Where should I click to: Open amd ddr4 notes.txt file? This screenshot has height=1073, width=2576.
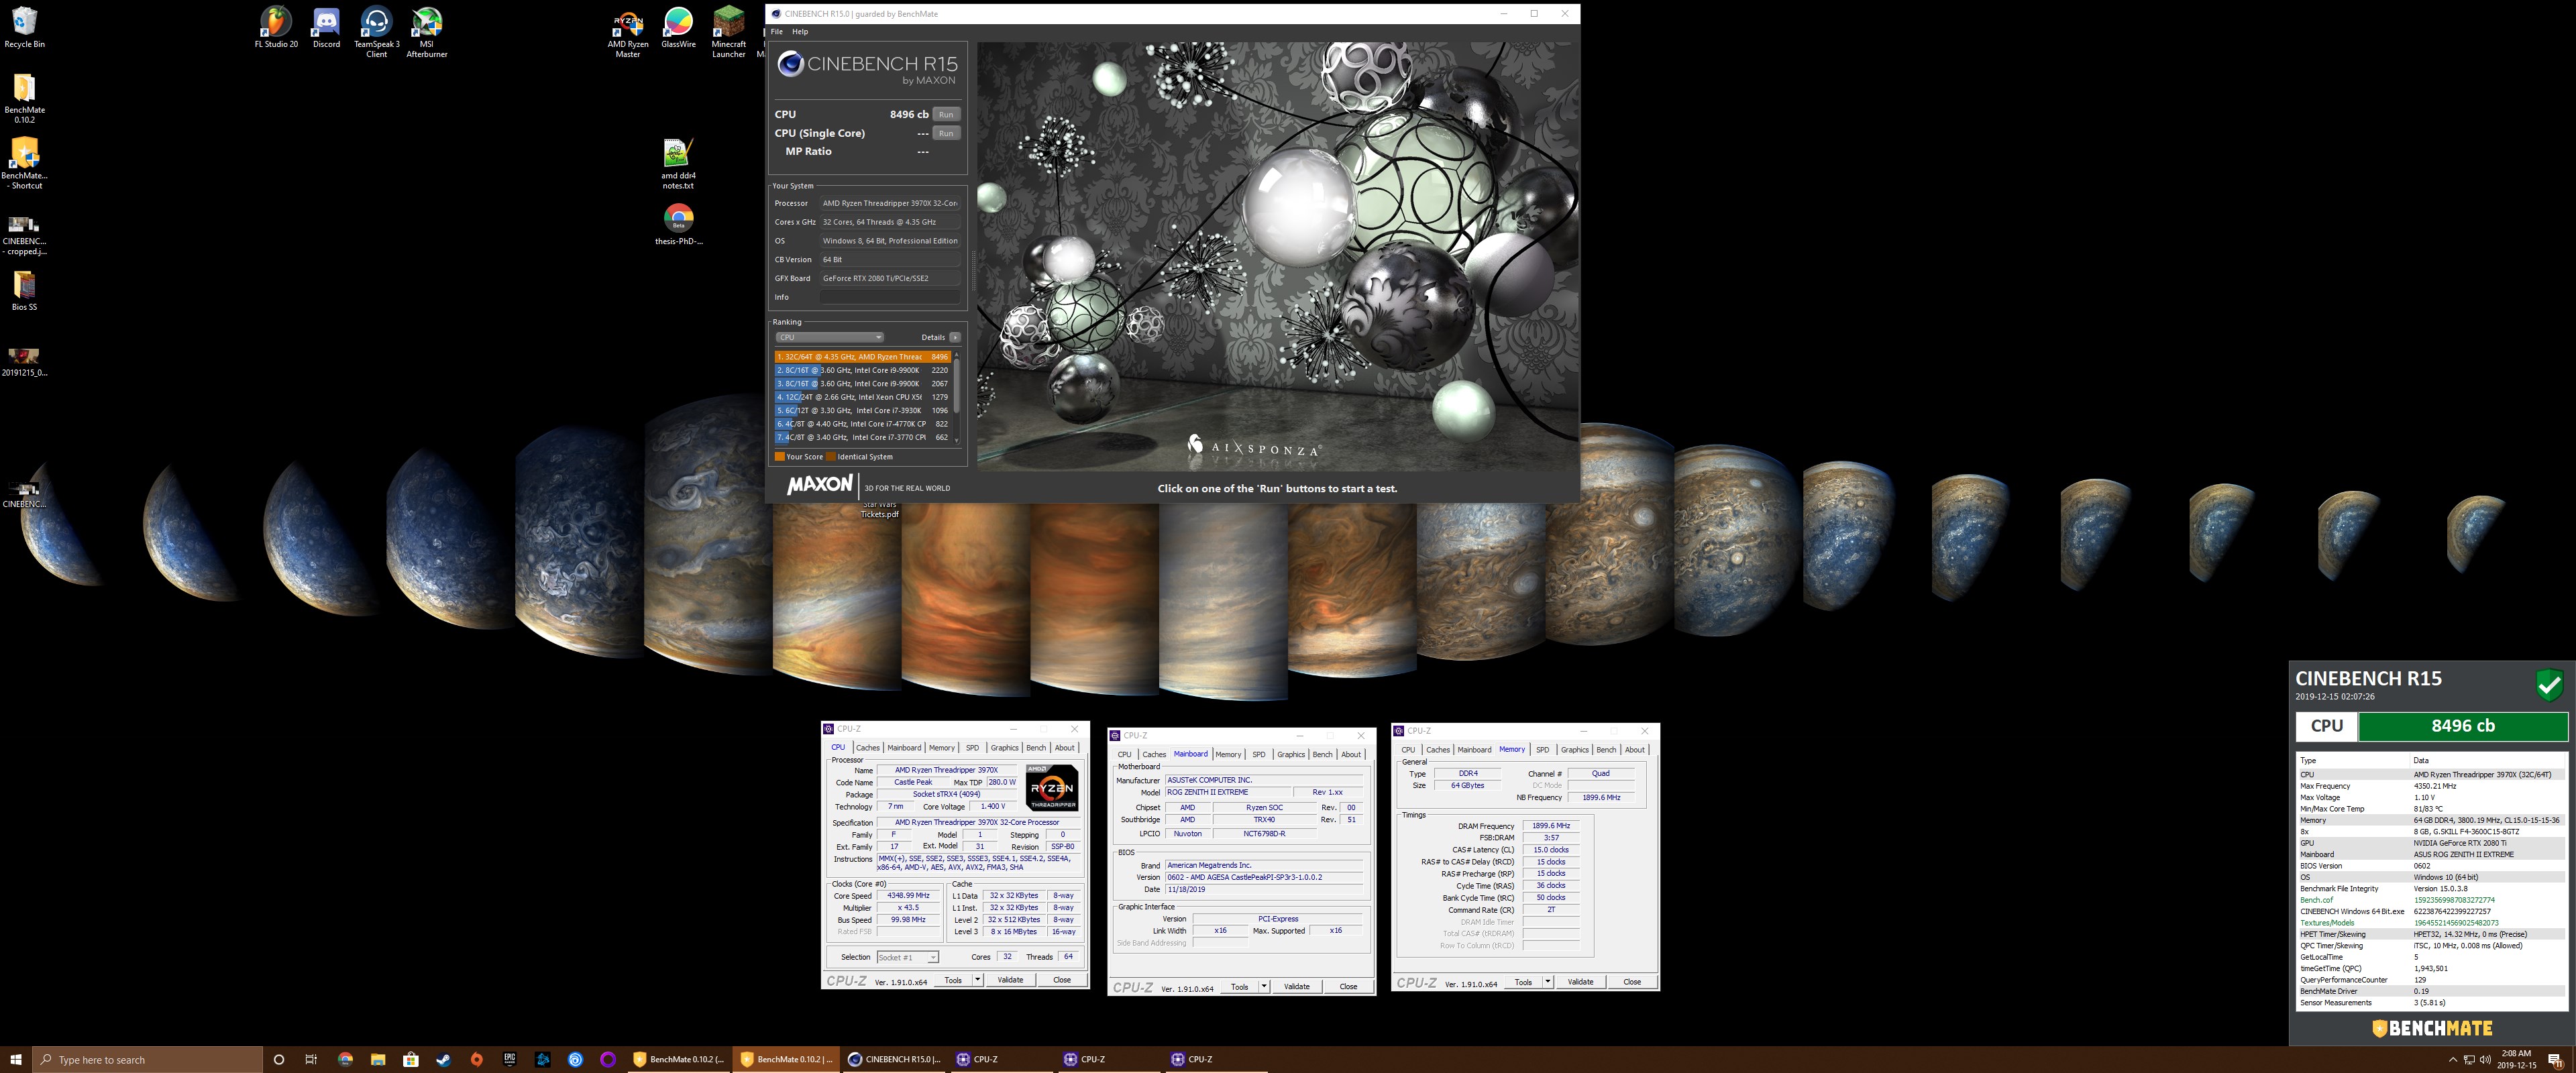(x=678, y=163)
